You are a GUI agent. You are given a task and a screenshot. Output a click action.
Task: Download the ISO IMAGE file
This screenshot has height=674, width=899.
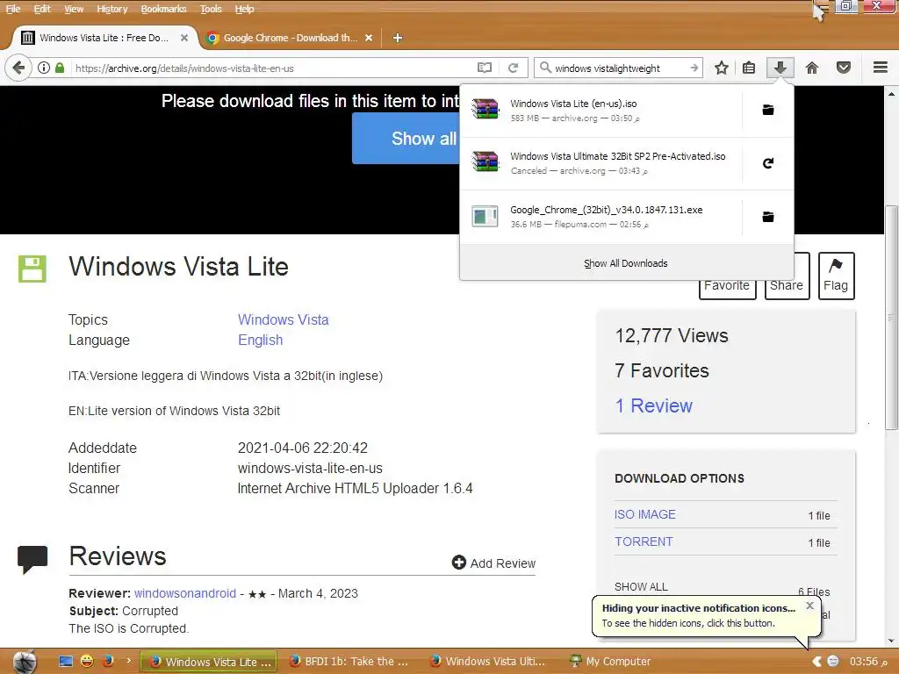(x=645, y=514)
